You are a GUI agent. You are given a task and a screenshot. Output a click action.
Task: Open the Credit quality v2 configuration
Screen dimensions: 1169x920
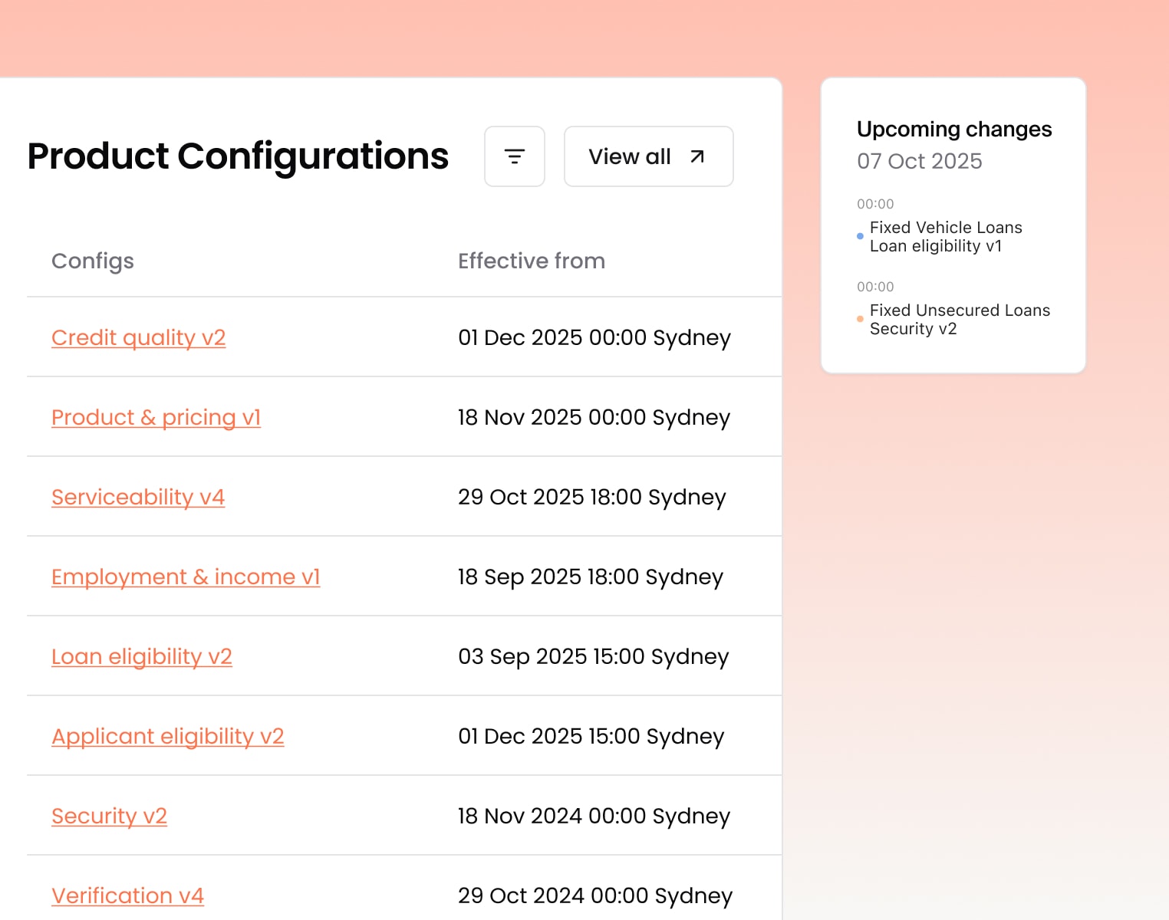tap(138, 337)
